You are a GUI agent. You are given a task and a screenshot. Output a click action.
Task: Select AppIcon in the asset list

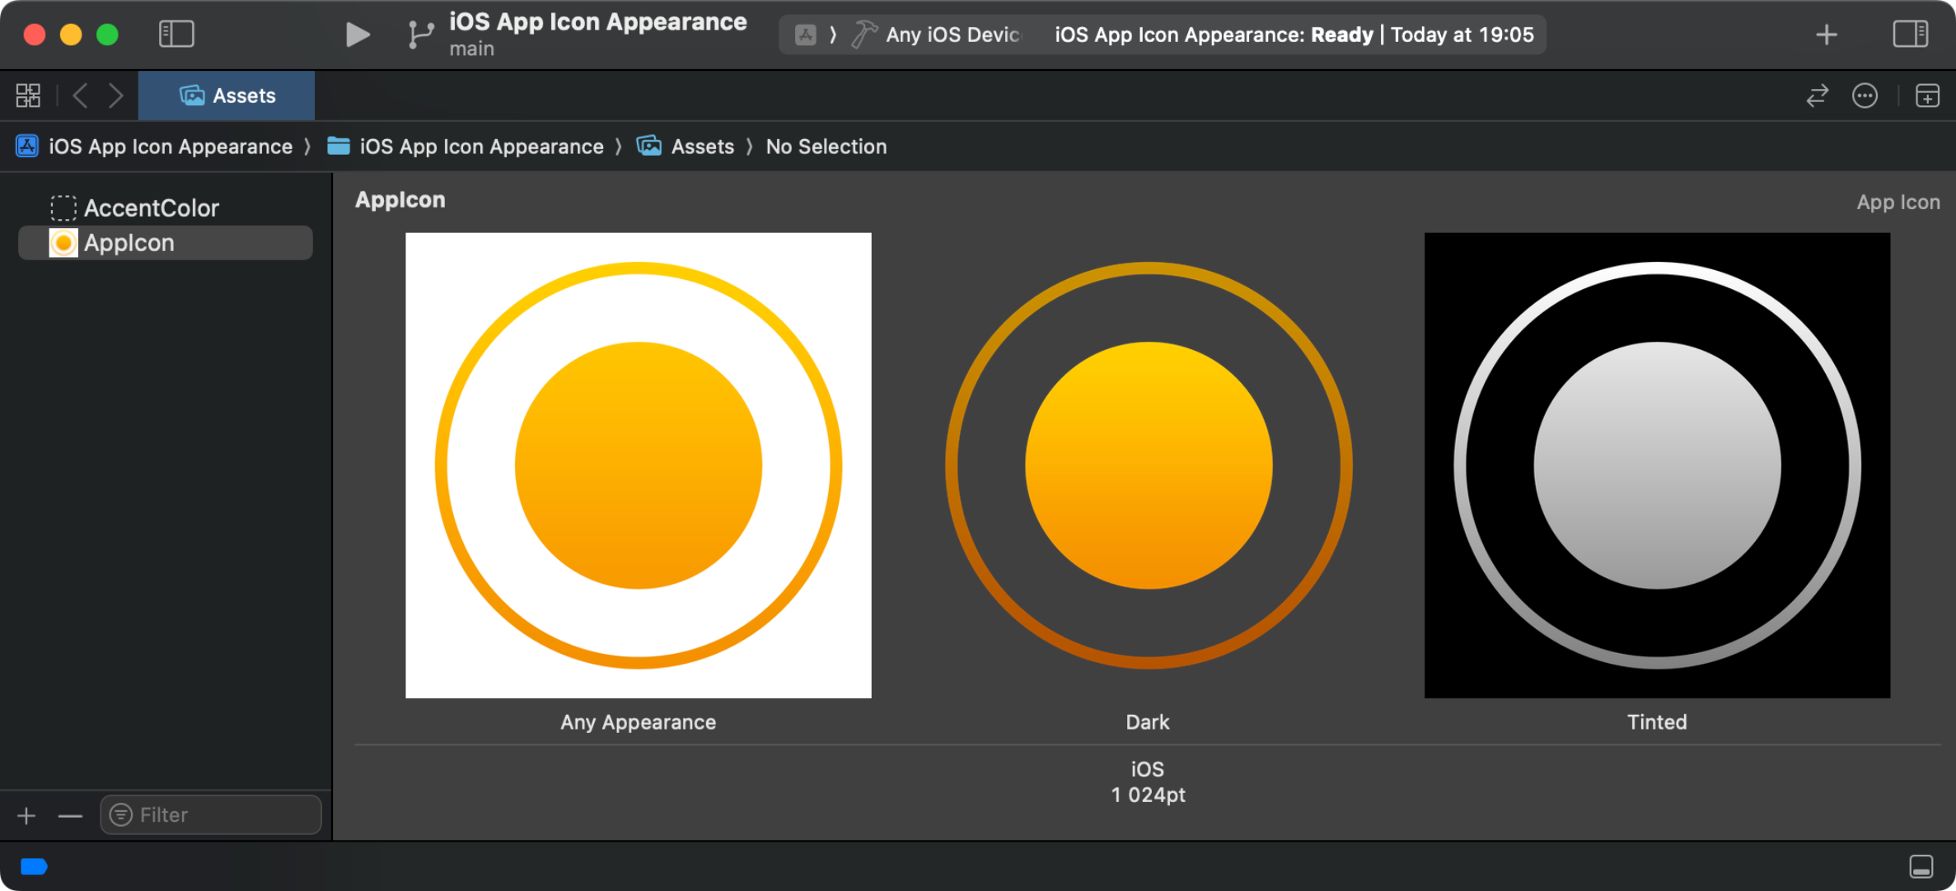point(129,243)
